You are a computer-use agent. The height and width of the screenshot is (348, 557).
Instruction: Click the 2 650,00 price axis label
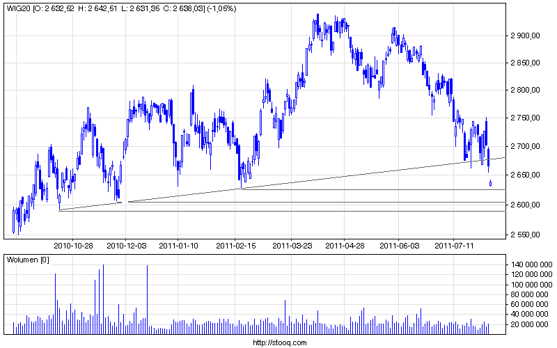(526, 175)
